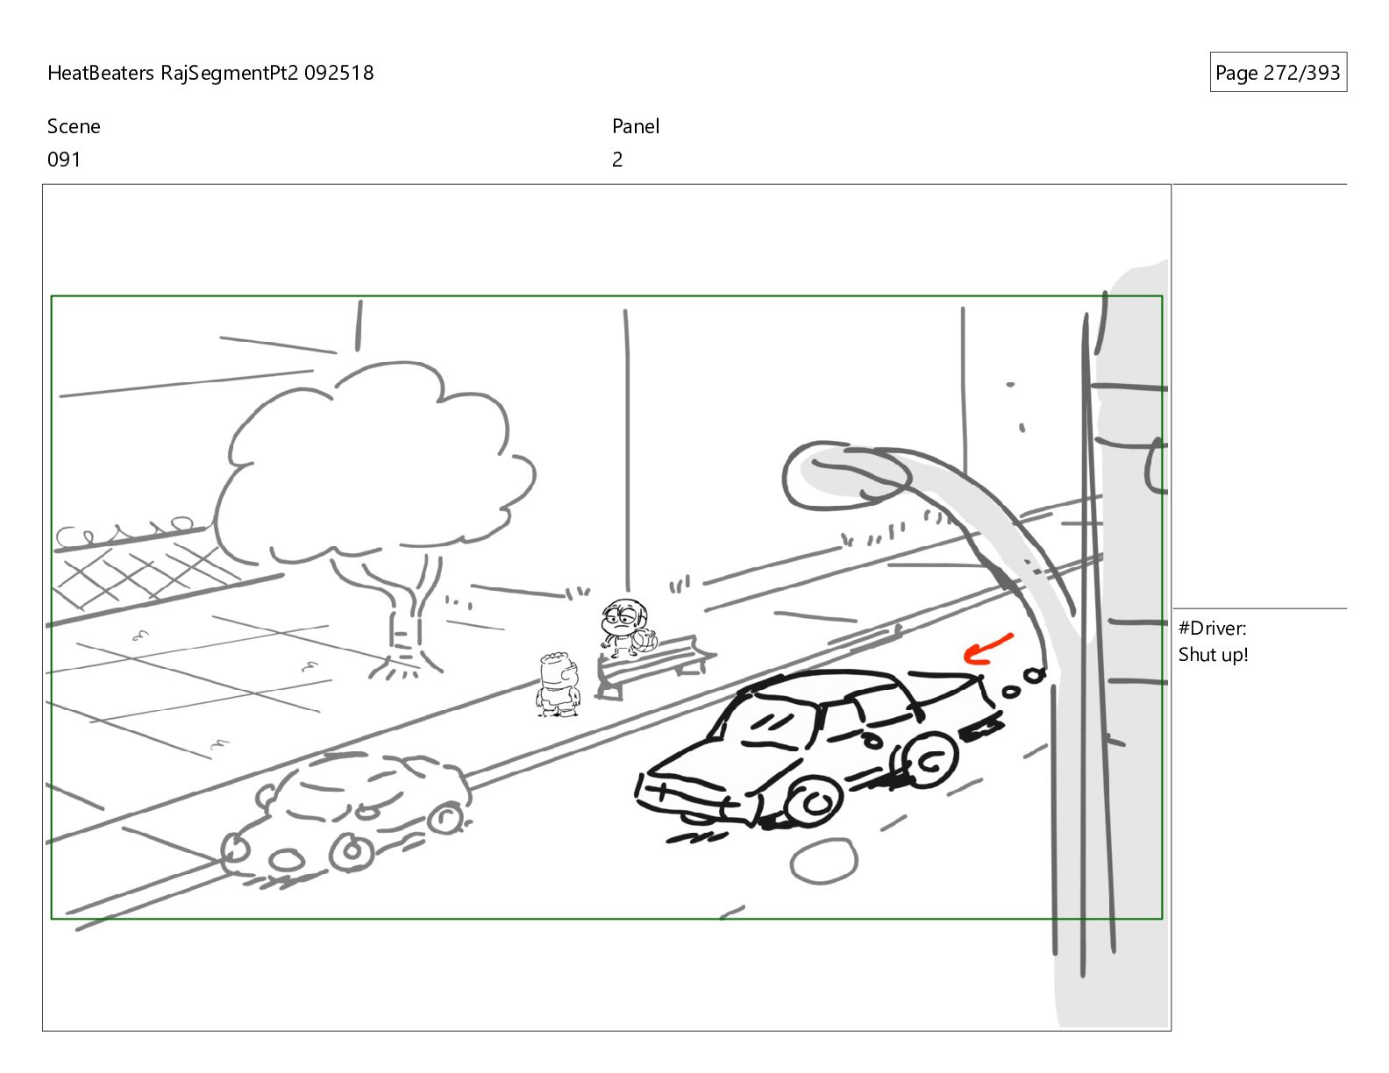Click the dialogue line Shut up!
Viewport: 1389px width, 1073px height.
(x=1213, y=655)
